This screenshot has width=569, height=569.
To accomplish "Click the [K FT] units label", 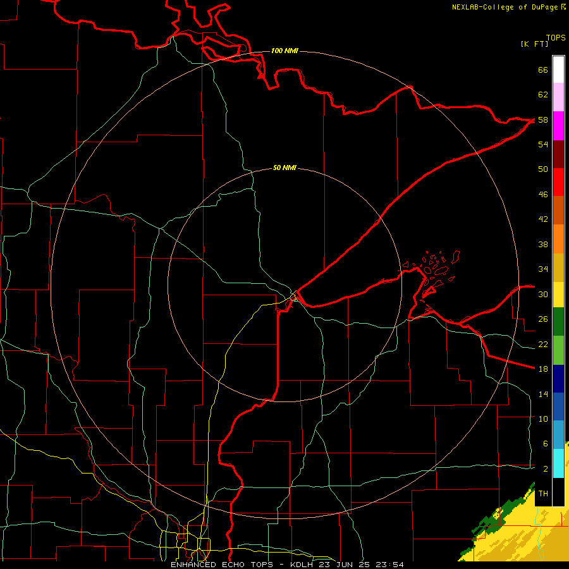I will click(x=534, y=44).
